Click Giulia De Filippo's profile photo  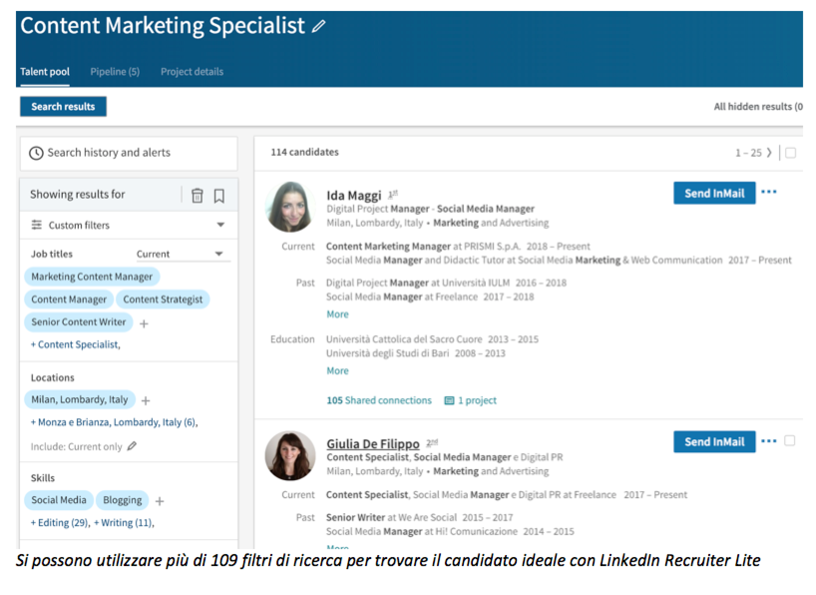(290, 455)
